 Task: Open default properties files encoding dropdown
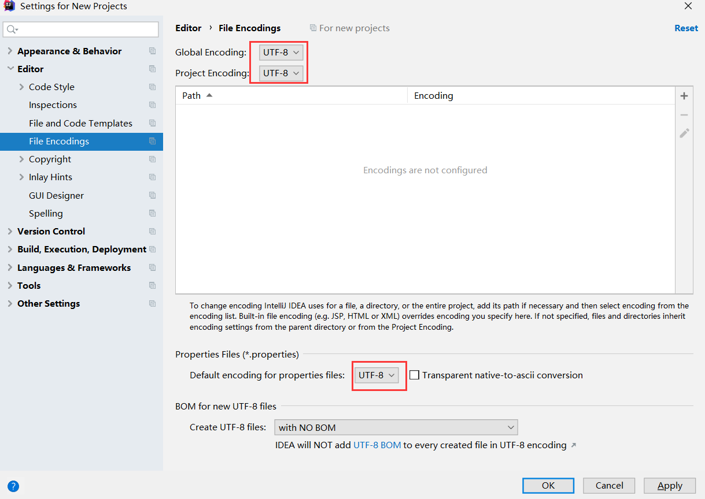click(377, 375)
